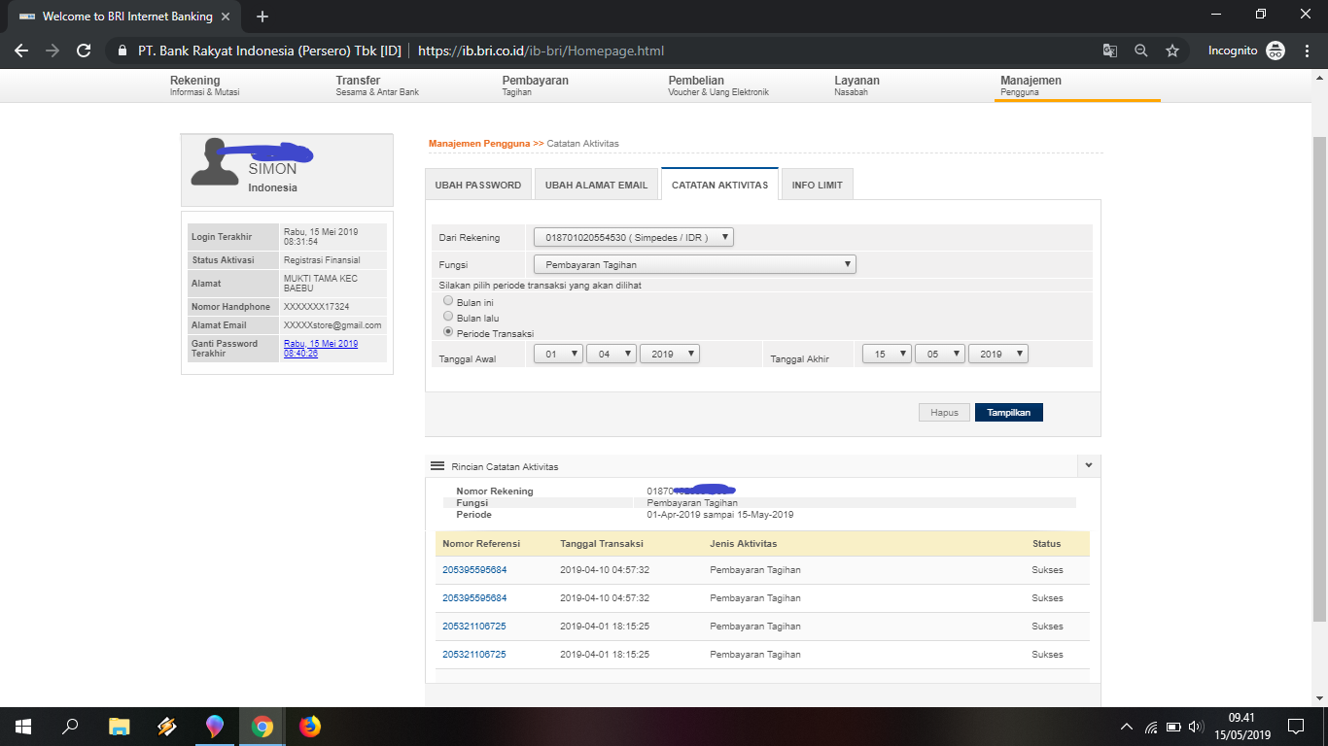Click Nomor Referensi column header
The image size is (1328, 746).
click(481, 544)
